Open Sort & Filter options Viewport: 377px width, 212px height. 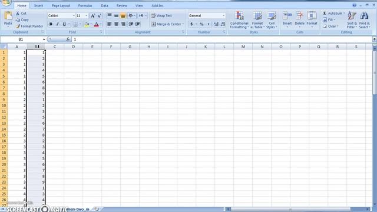(x=352, y=19)
